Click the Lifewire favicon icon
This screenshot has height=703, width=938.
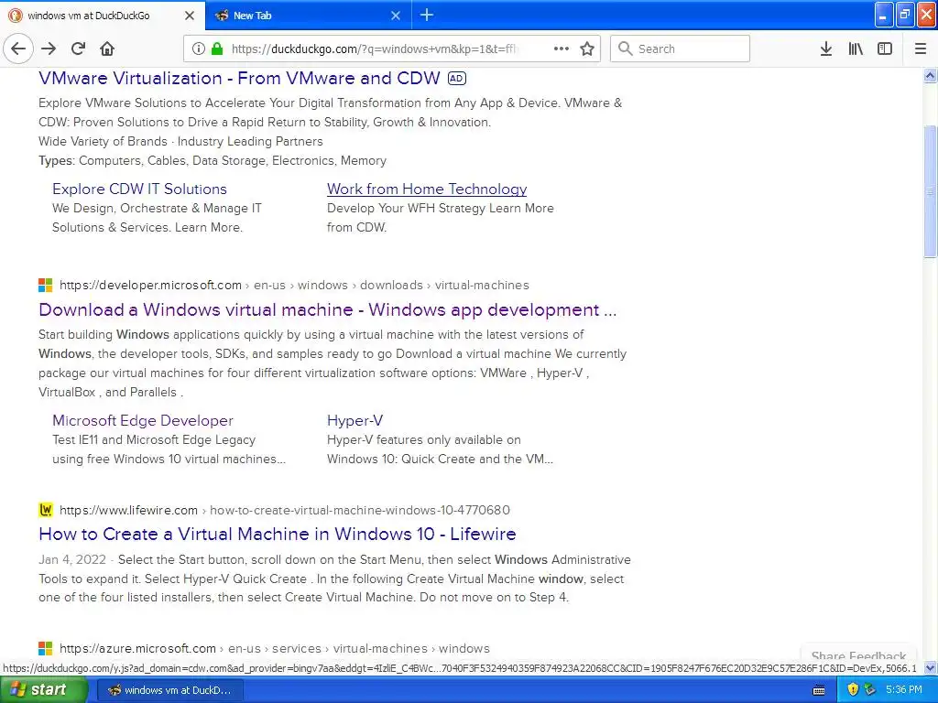pyautogui.click(x=46, y=510)
